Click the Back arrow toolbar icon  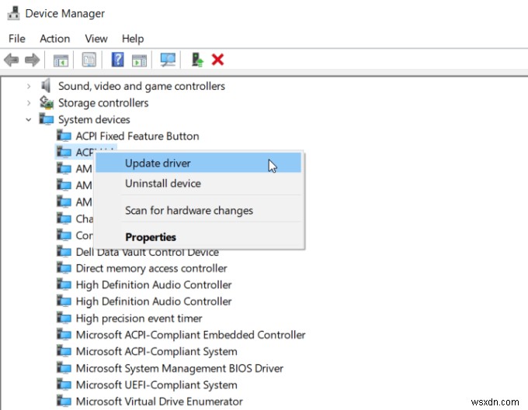tap(12, 60)
